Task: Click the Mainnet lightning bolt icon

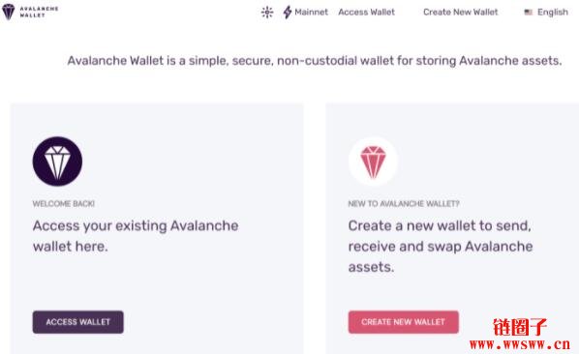Action: point(288,13)
